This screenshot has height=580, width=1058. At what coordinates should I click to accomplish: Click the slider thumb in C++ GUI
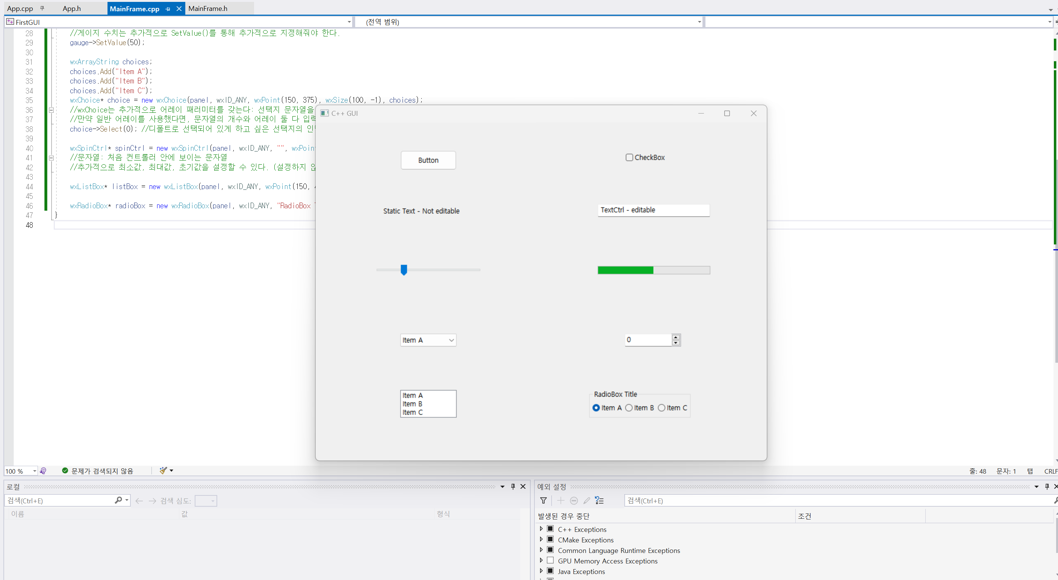(404, 270)
